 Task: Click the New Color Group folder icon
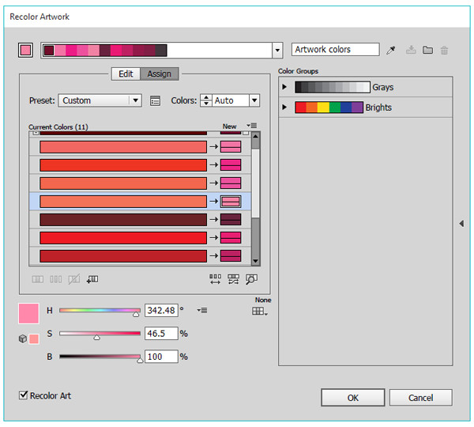click(427, 50)
